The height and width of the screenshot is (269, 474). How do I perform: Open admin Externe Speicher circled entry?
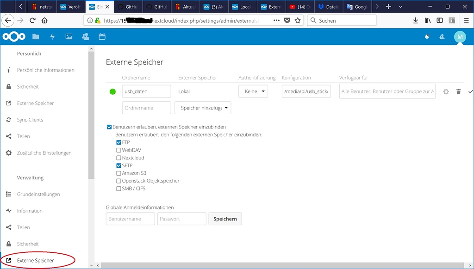35,261
